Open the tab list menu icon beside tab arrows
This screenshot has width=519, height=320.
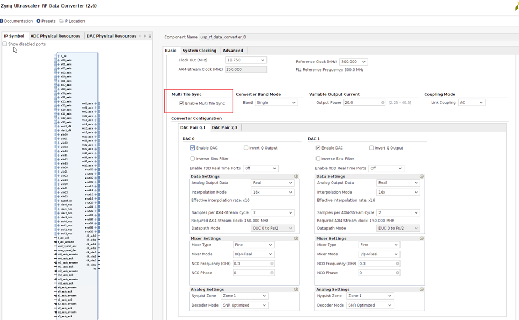point(150,36)
